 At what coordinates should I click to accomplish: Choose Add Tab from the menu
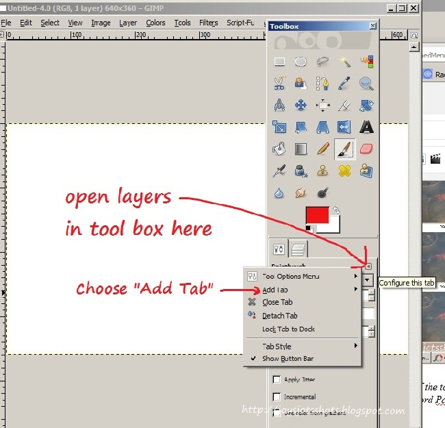tap(302, 290)
